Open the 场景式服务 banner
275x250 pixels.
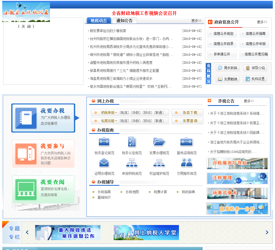click(237, 193)
